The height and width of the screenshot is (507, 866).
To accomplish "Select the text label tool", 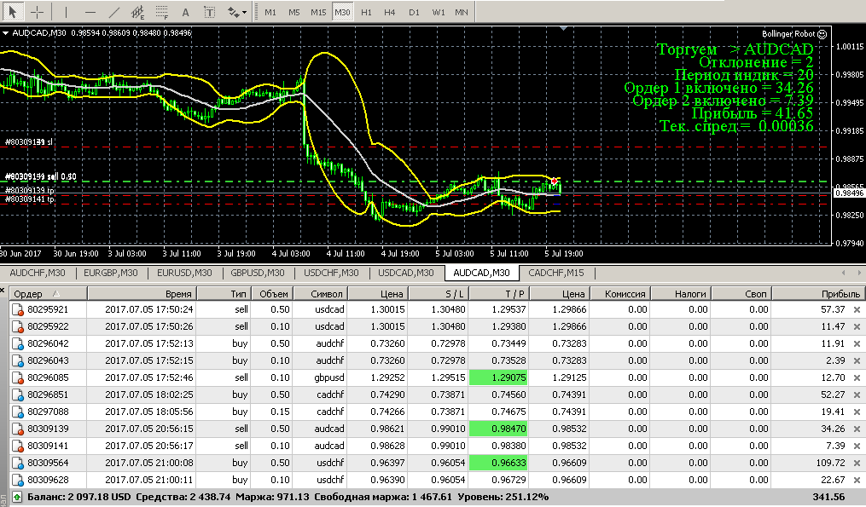I will [209, 13].
